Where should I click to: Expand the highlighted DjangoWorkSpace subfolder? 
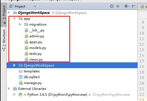coord(14,65)
